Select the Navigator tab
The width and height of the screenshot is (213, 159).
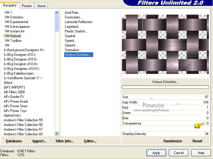click(10, 5)
